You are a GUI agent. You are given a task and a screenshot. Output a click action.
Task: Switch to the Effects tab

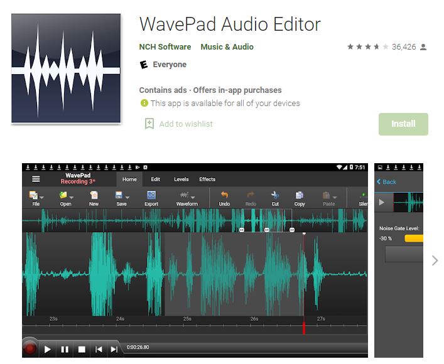coord(207,179)
